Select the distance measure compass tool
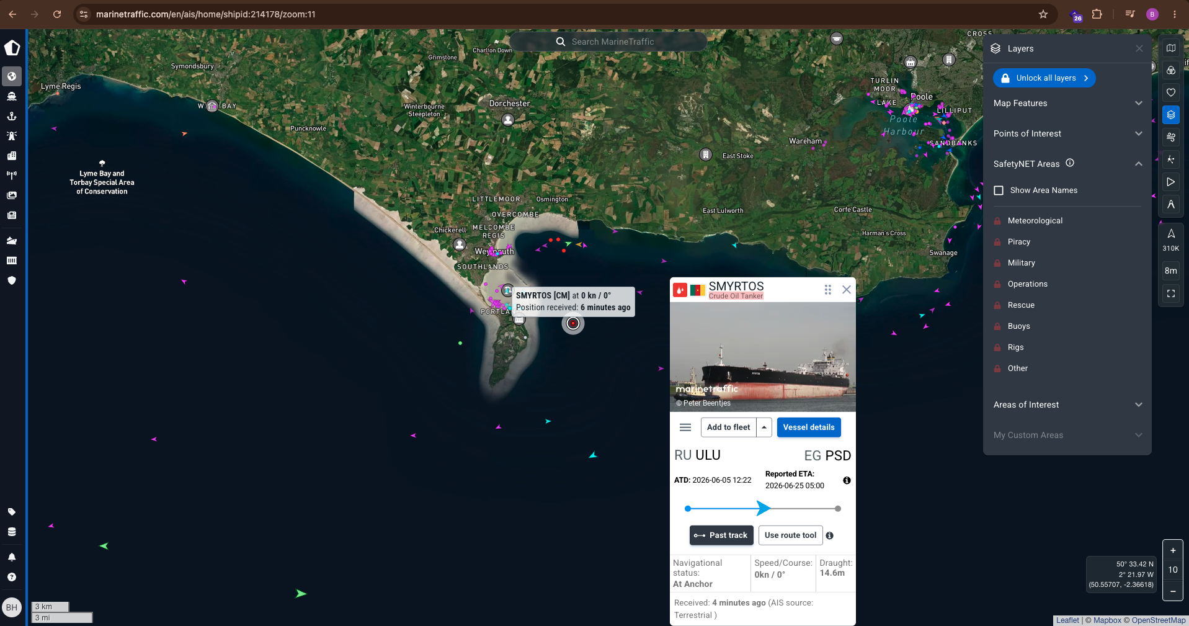Viewport: 1189px width, 626px height. point(1171,204)
